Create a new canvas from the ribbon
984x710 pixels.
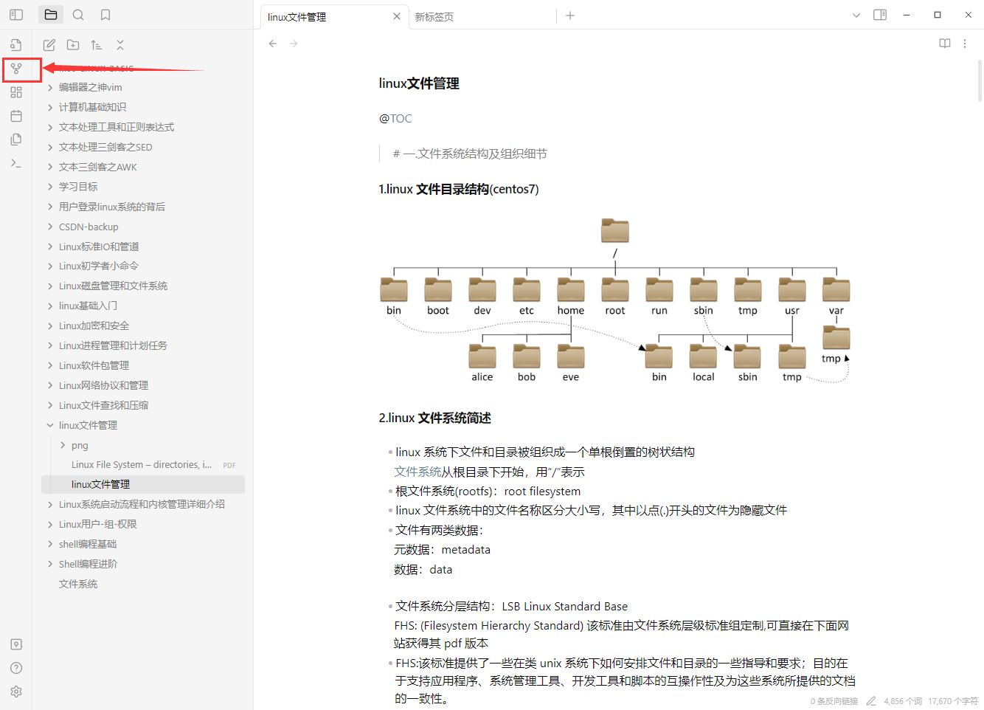pos(16,92)
